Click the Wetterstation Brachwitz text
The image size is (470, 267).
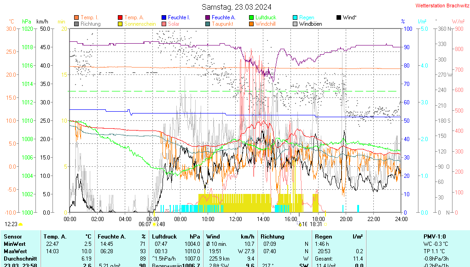click(x=439, y=6)
